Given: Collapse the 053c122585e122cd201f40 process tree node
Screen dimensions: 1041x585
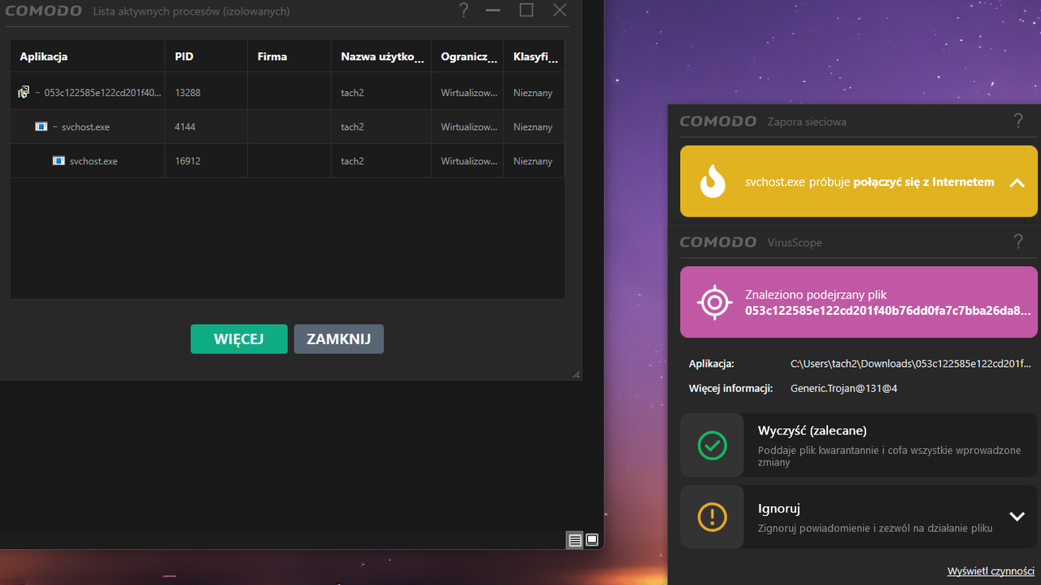Looking at the screenshot, I should pyautogui.click(x=37, y=93).
